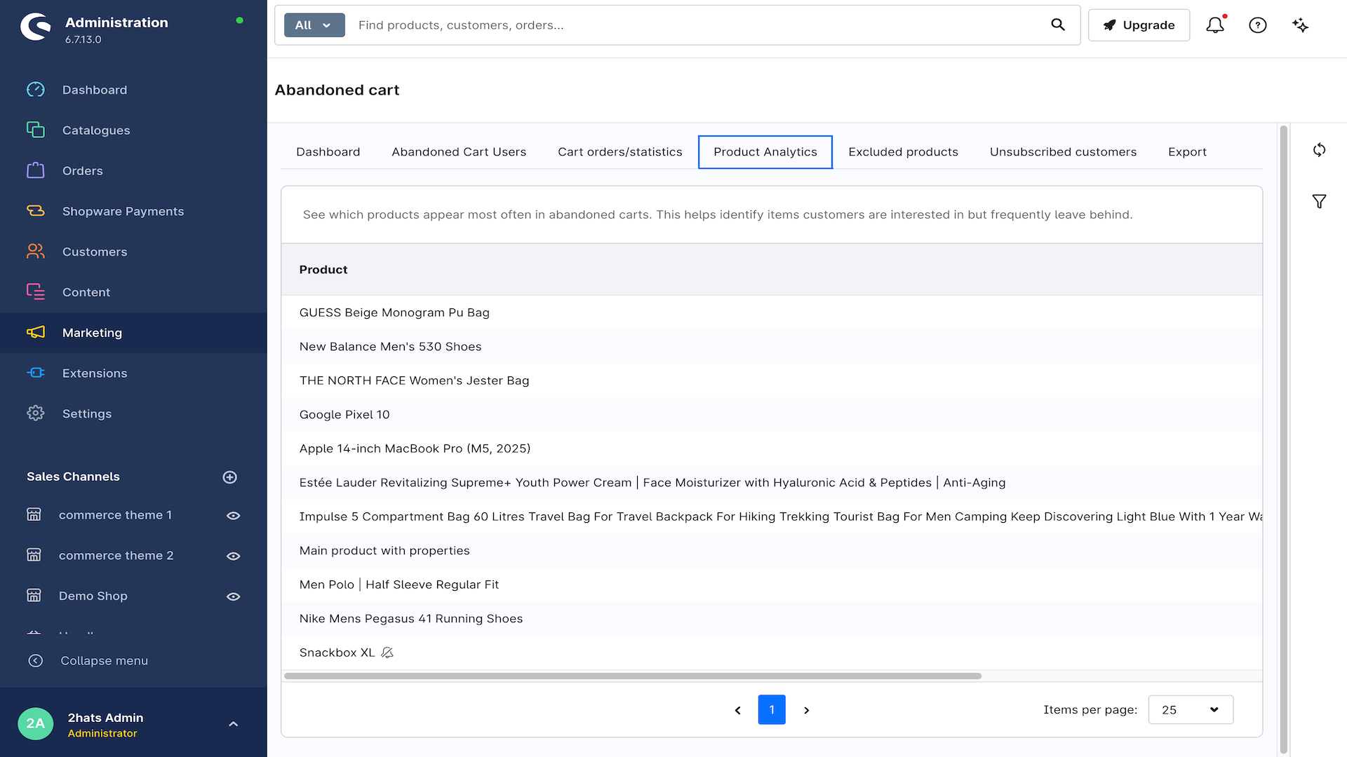Open the AI sparkle assistant icon
1347x757 pixels.
tap(1300, 25)
